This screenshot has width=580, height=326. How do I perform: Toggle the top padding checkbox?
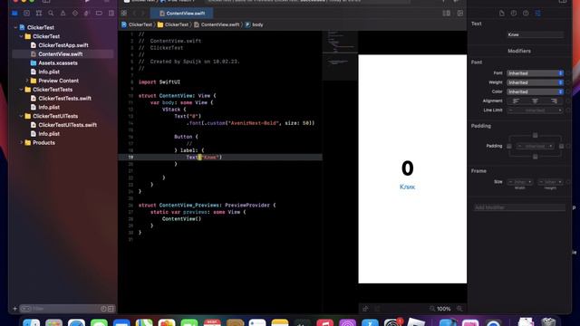click(x=536, y=135)
